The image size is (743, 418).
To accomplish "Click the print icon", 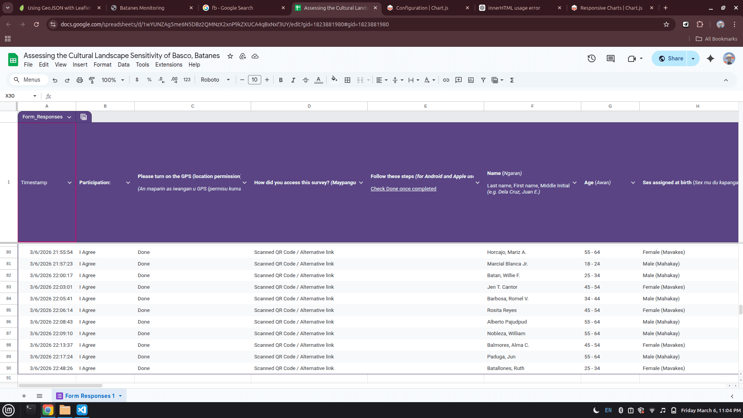I will pyautogui.click(x=80, y=80).
